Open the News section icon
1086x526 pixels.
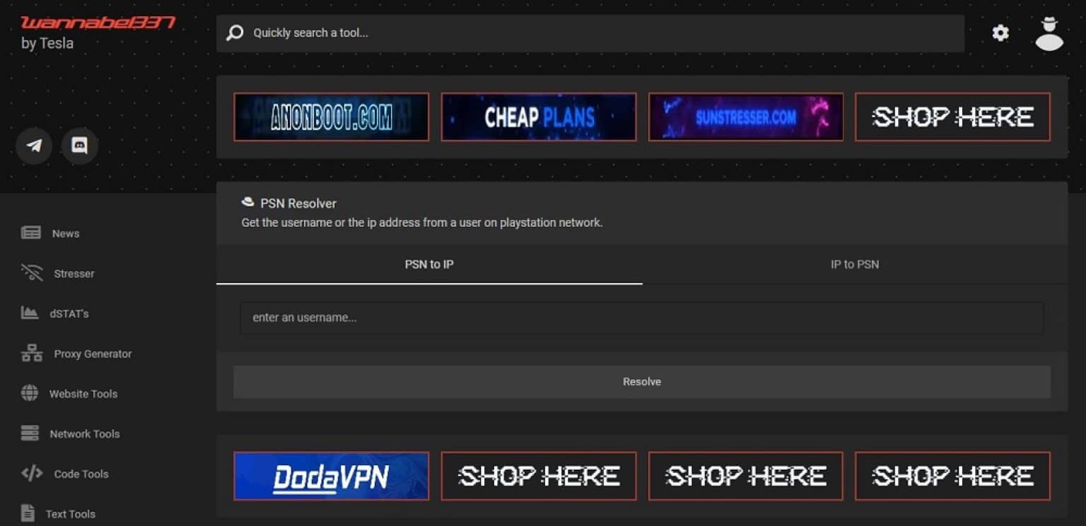(x=30, y=232)
